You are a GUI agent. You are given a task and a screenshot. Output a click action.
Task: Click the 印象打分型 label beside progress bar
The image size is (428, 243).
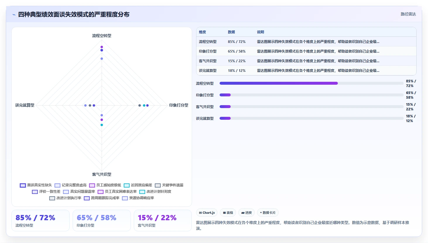[x=205, y=95]
